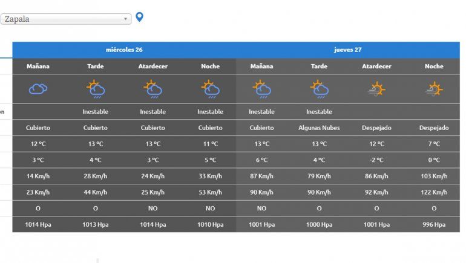Click the 996 Hpa pressure value

click(434, 224)
